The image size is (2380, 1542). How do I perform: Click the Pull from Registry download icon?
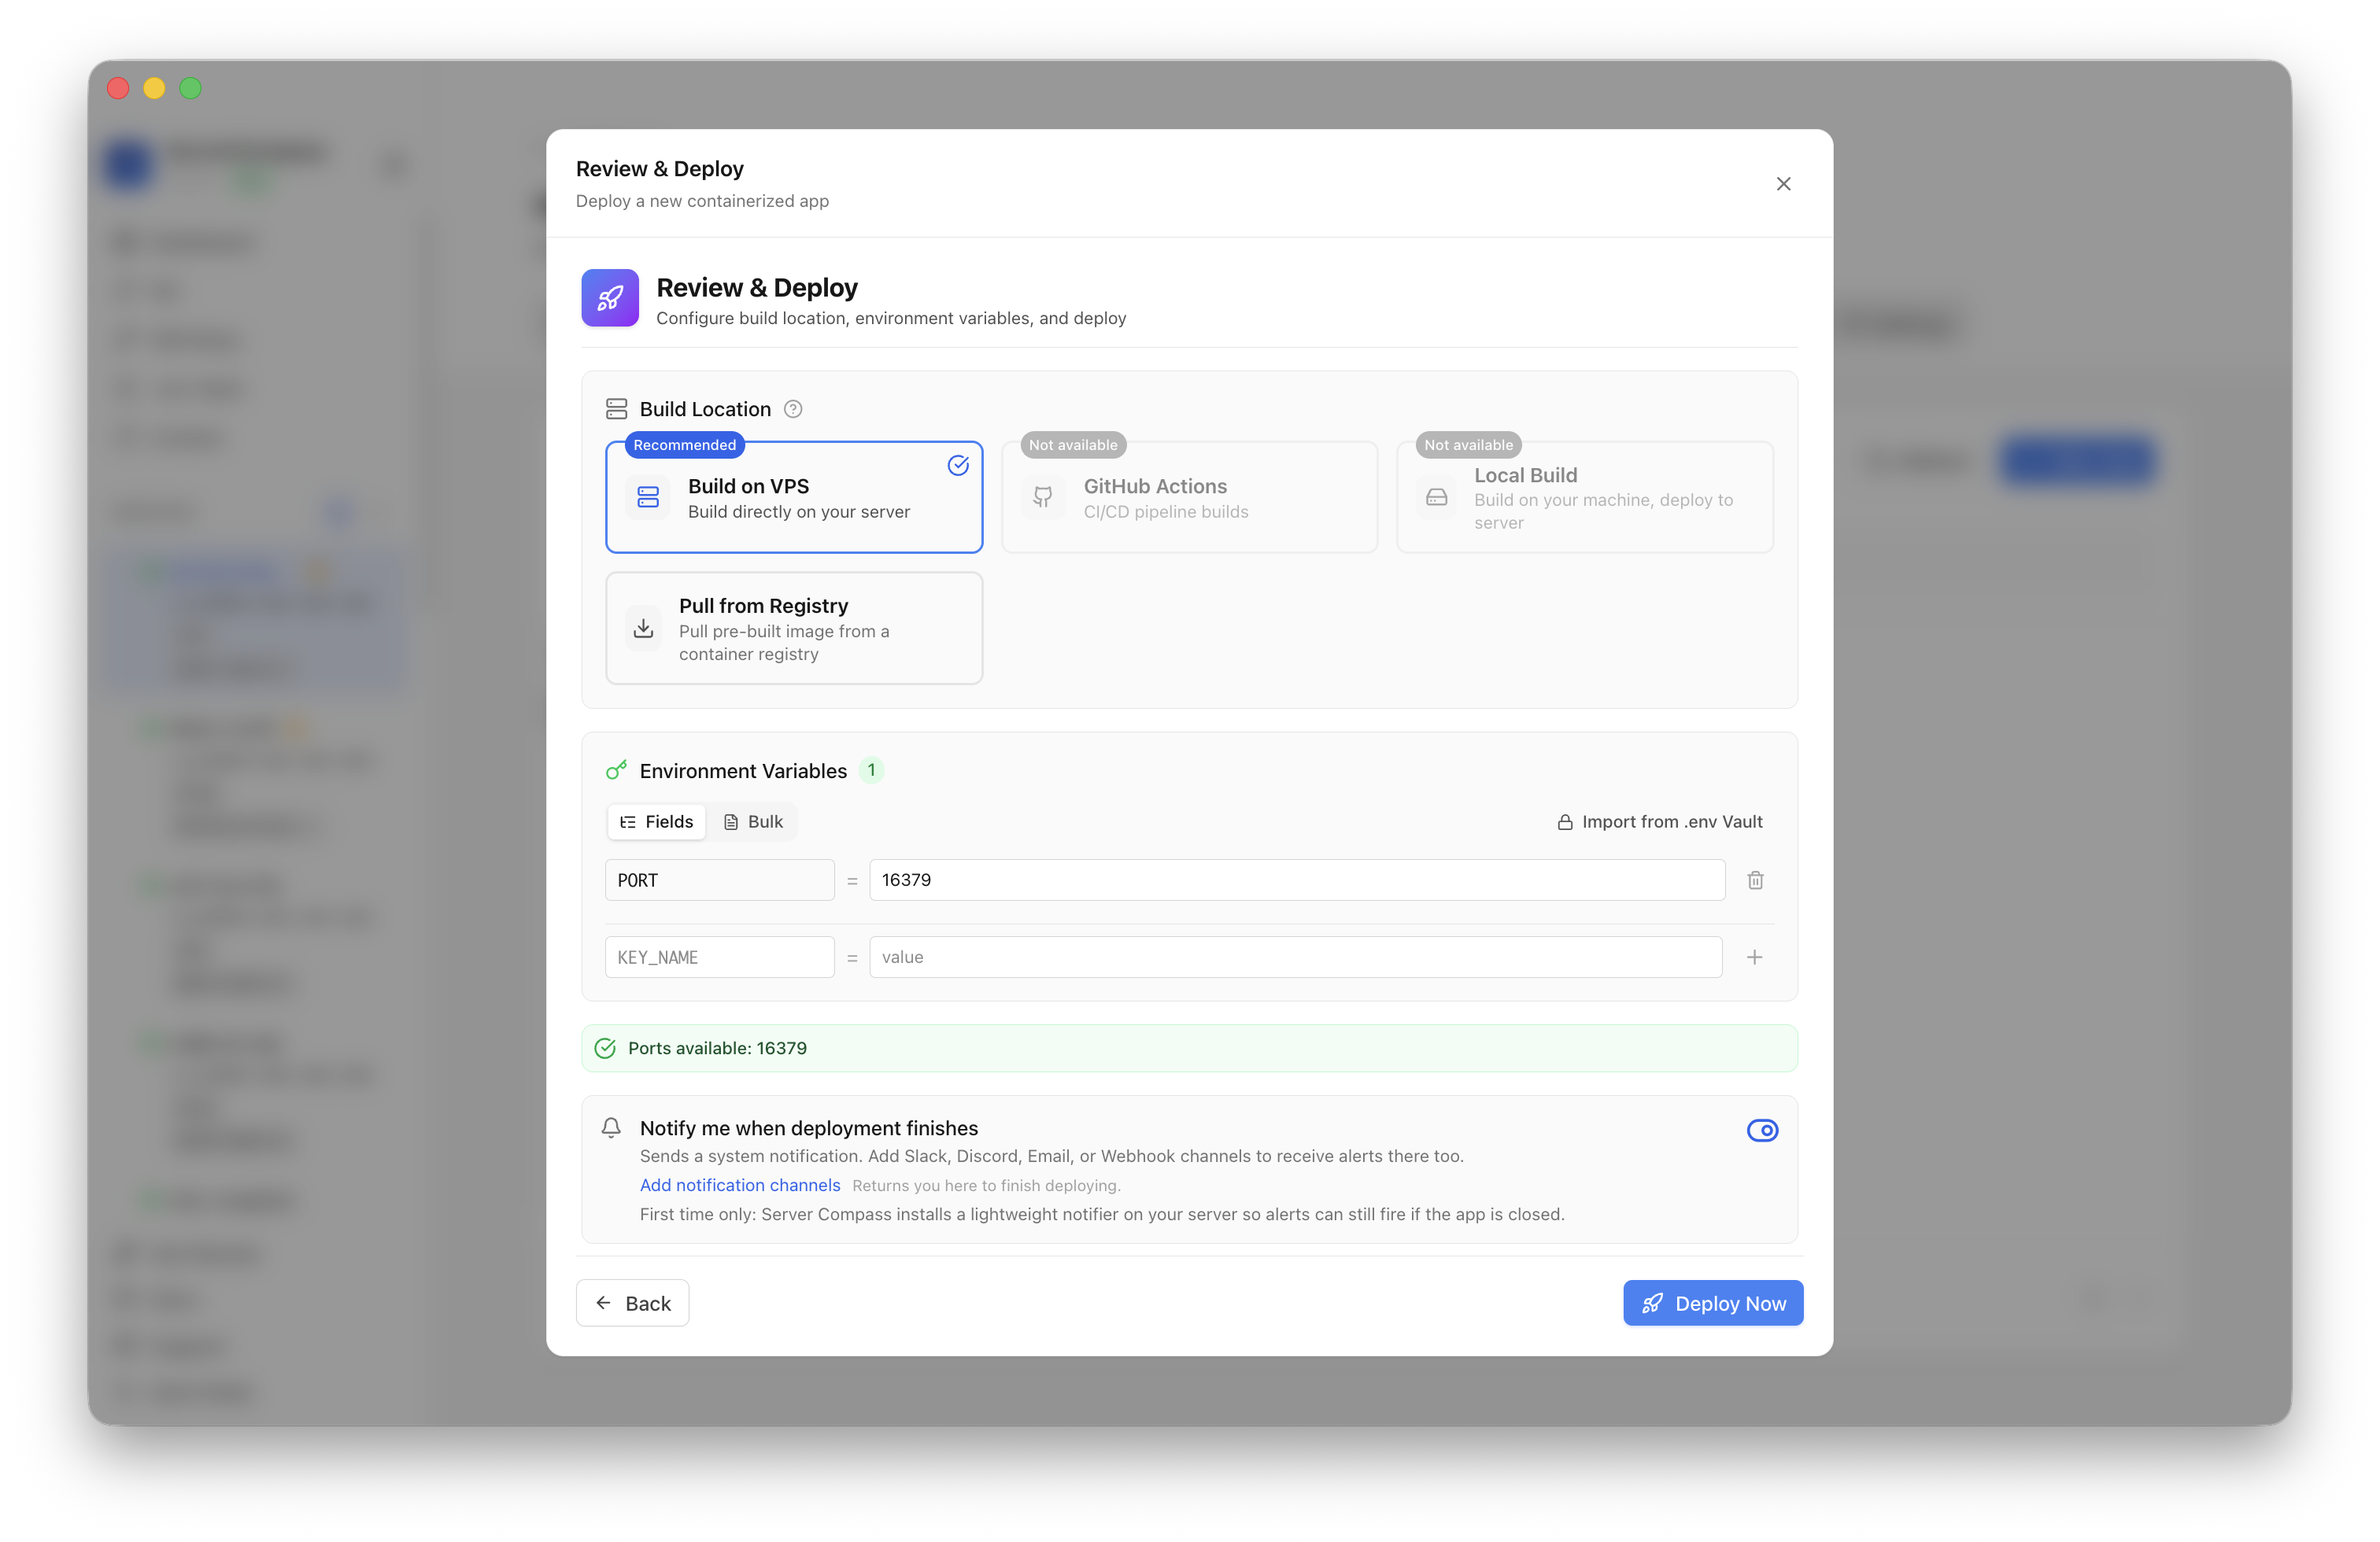click(643, 628)
